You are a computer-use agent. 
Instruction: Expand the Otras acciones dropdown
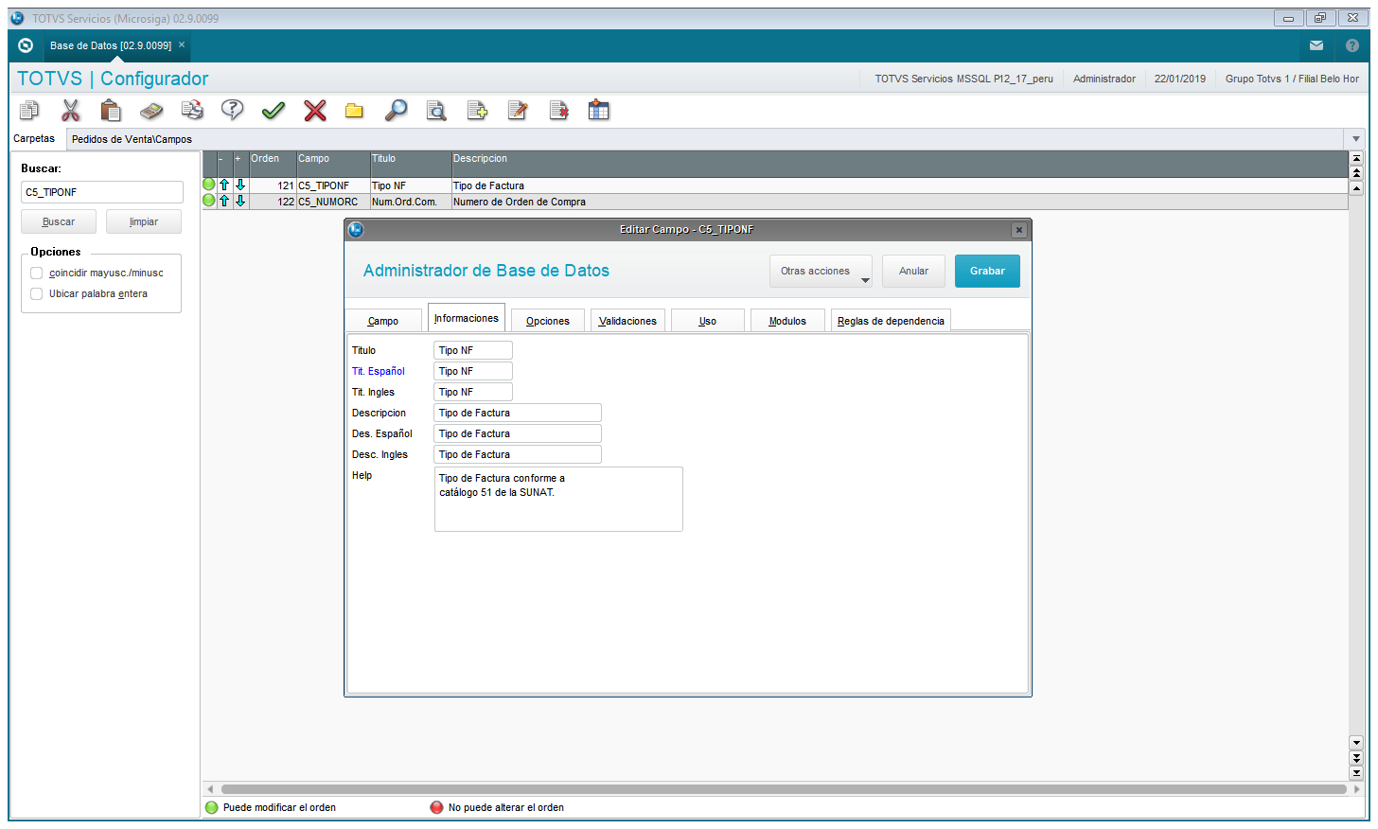coord(821,272)
